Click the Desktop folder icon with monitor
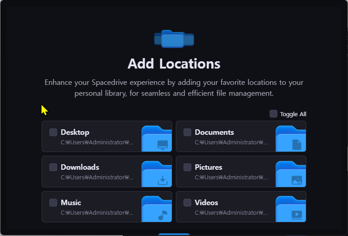Screen dimensions: 348x236 point(157,138)
